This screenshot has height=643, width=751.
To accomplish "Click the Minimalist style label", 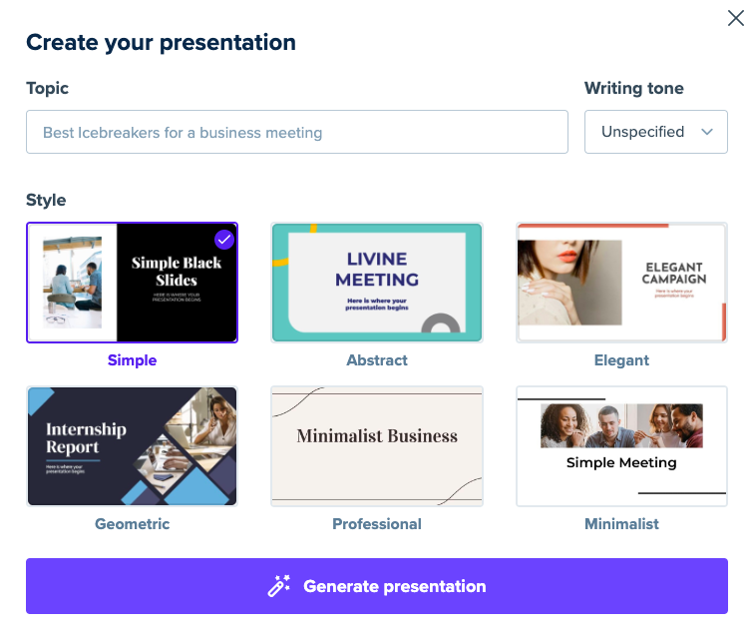I will point(621,524).
